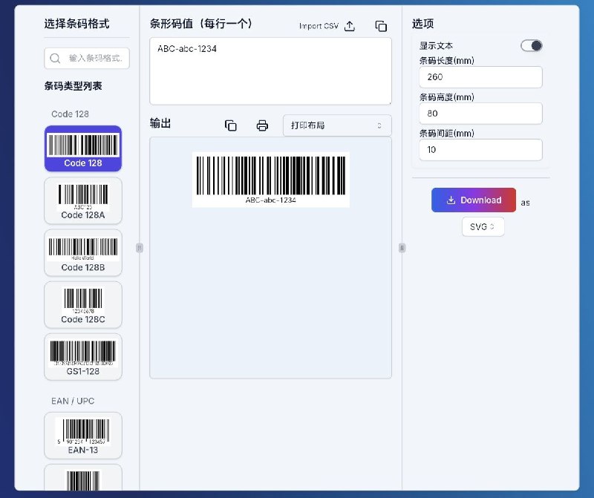Select the GS1-128 barcode format
The image size is (594, 498).
click(83, 357)
